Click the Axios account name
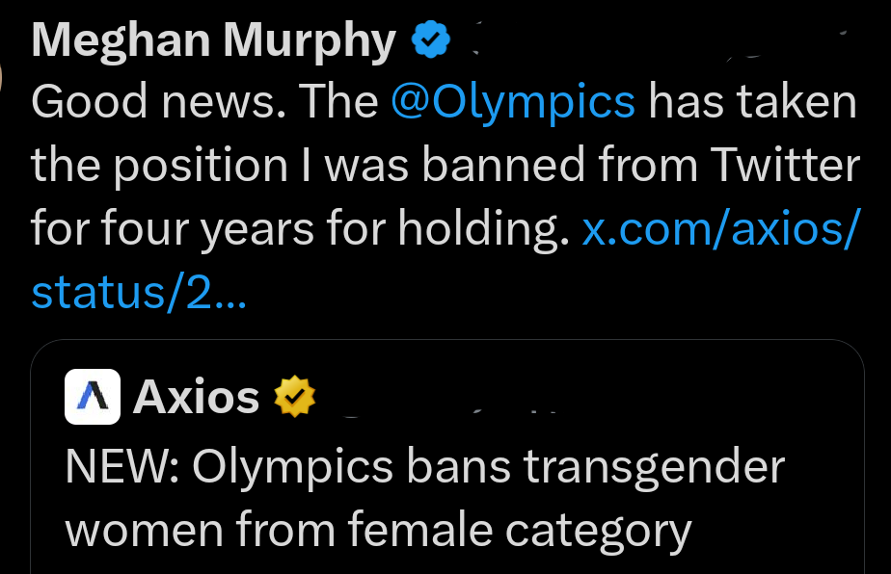The height and width of the screenshot is (574, 891). (x=198, y=395)
